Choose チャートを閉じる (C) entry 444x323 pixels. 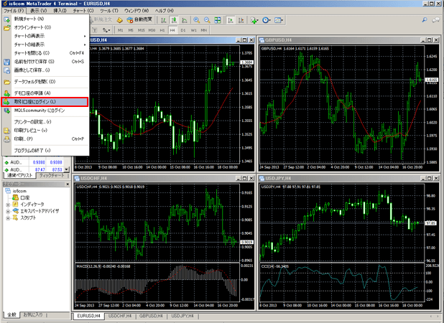tap(45, 53)
